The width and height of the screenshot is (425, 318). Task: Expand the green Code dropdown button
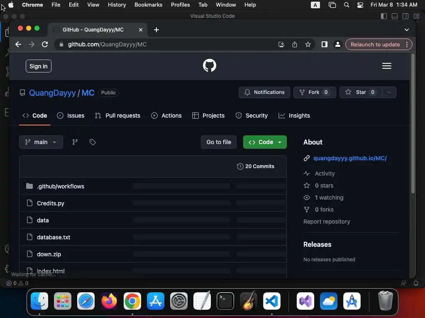(265, 142)
